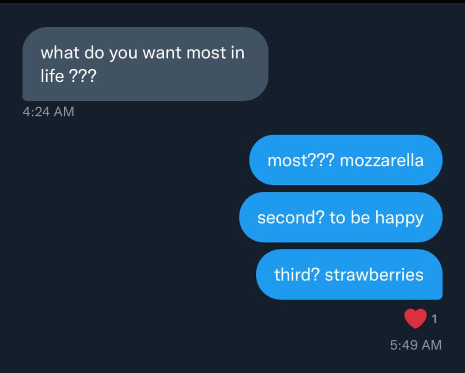Select the word 'strawberries' in the message
This screenshot has height=373, width=465.
click(x=375, y=275)
